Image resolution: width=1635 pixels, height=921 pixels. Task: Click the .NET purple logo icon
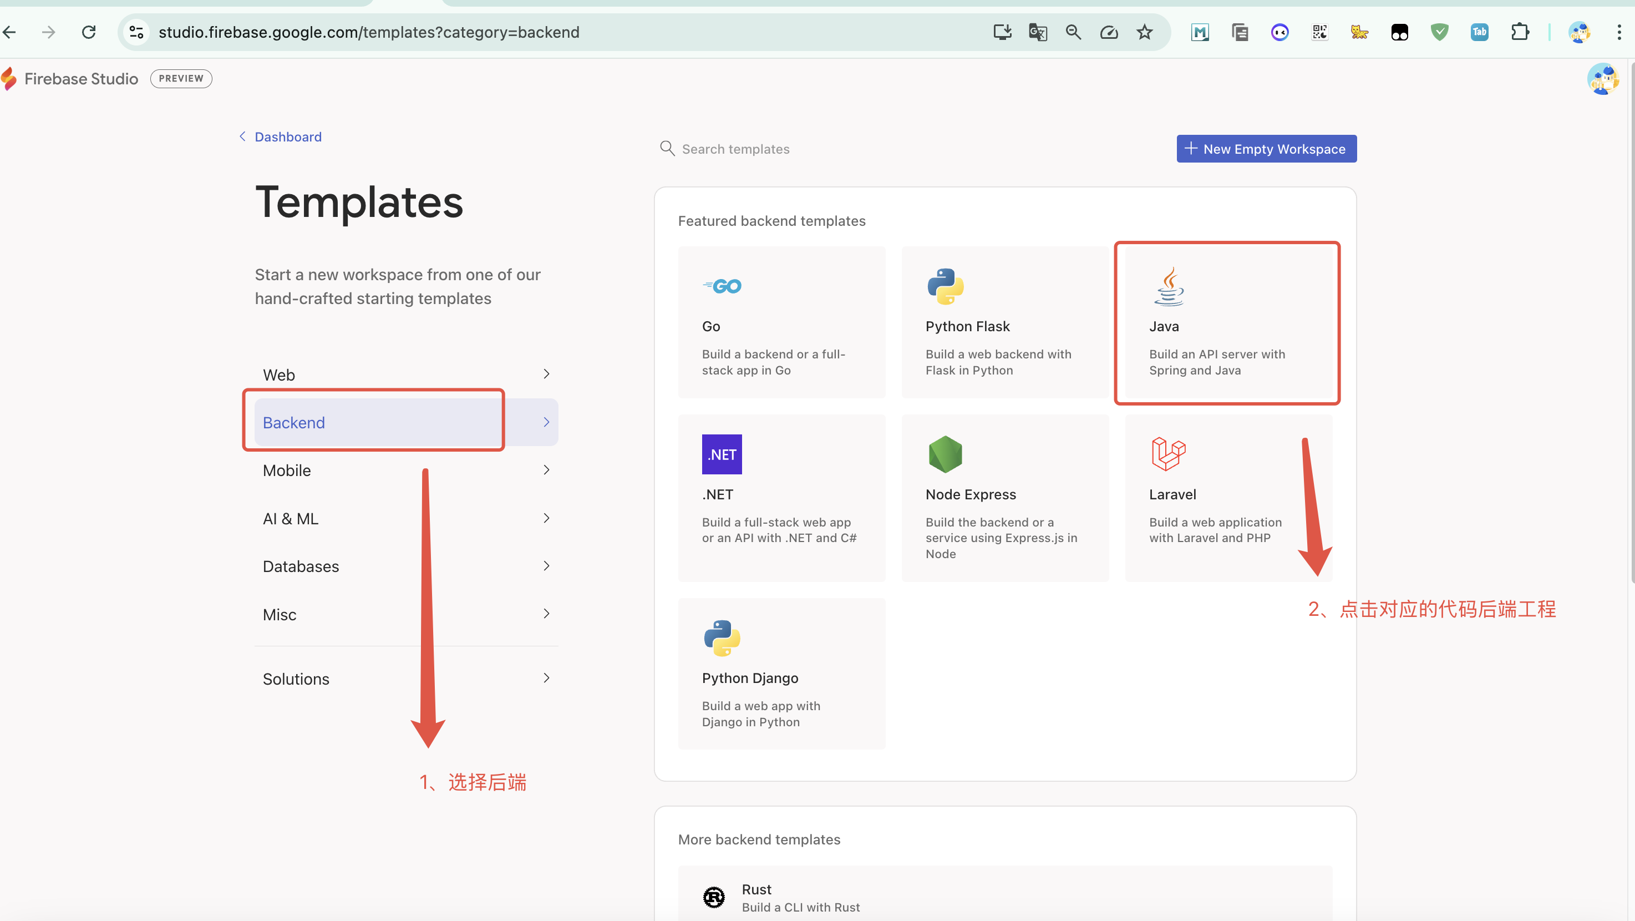coord(722,454)
